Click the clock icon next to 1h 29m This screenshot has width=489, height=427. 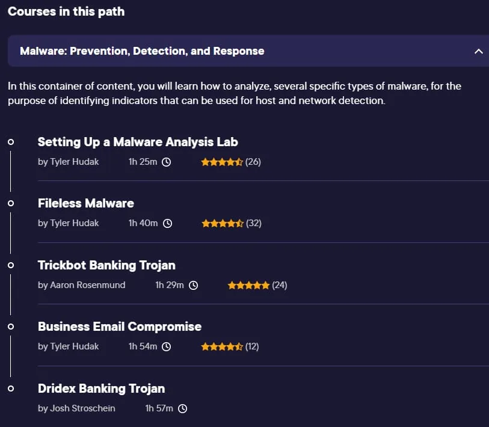(x=193, y=285)
